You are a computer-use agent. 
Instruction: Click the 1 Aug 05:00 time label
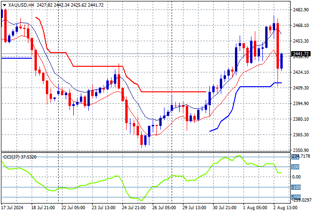pyautogui.click(x=255, y=208)
